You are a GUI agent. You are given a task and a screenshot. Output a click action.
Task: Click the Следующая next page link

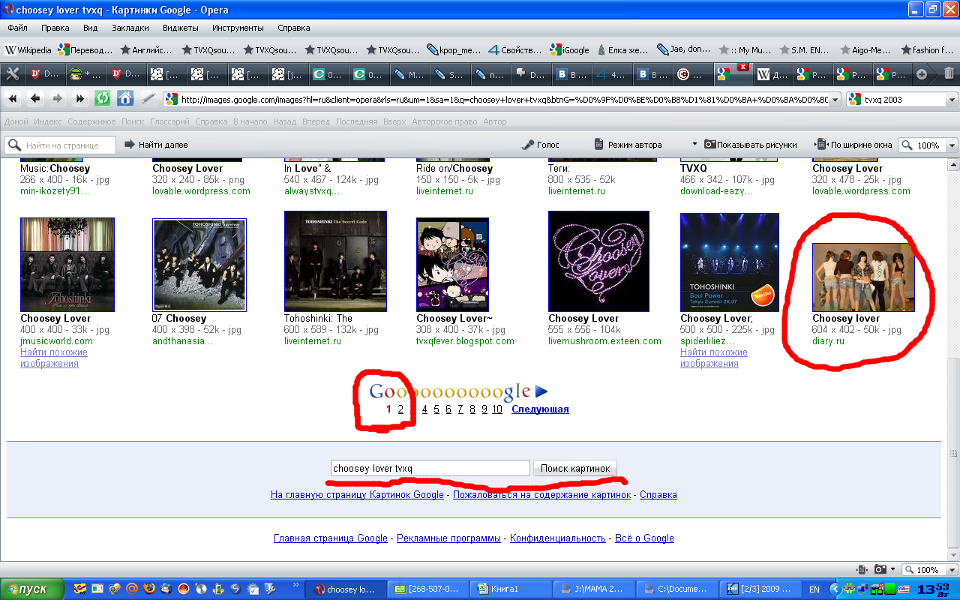[540, 409]
